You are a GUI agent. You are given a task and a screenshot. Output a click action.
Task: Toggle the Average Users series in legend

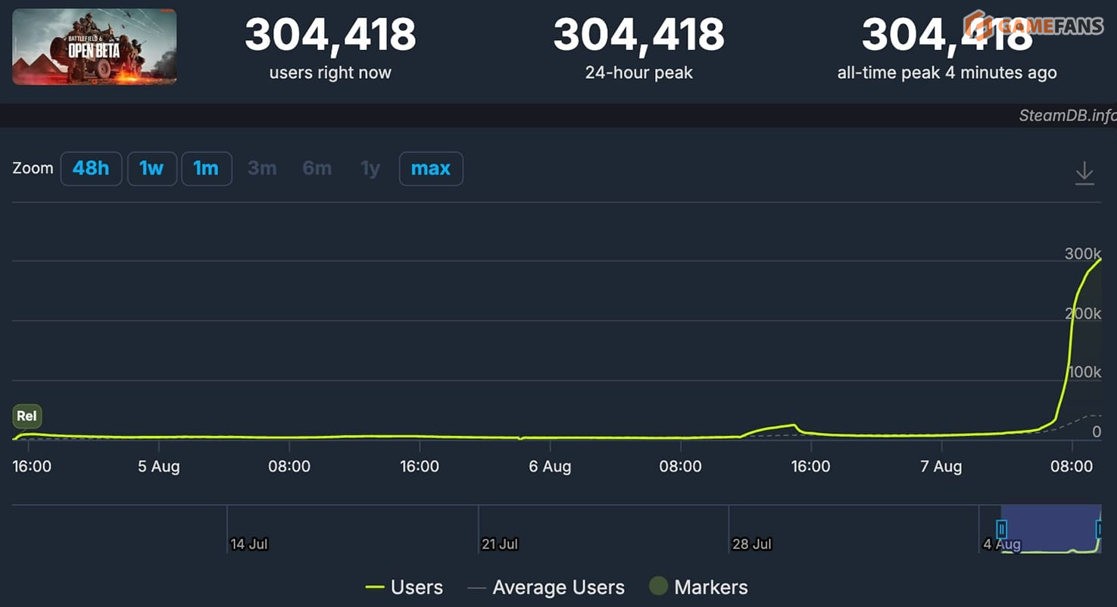[x=546, y=587]
